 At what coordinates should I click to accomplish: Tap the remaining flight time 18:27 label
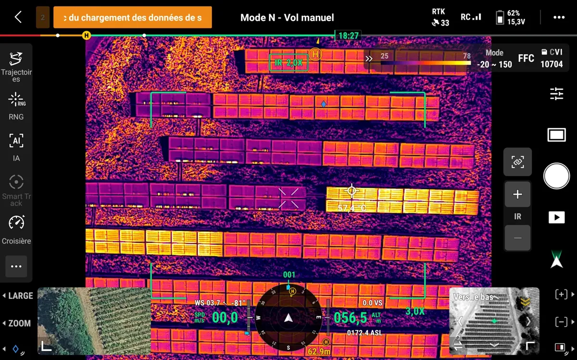(348, 36)
